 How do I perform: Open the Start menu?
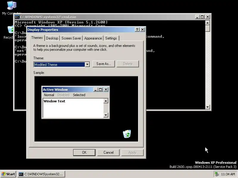click(x=8, y=174)
